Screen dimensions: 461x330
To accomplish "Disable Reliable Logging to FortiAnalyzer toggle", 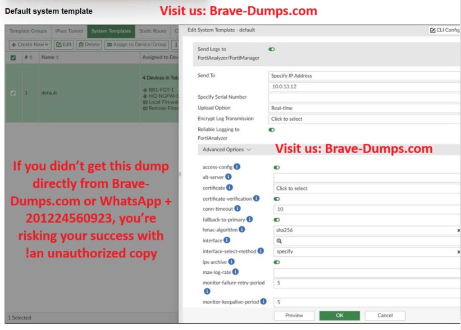I will coord(272,130).
